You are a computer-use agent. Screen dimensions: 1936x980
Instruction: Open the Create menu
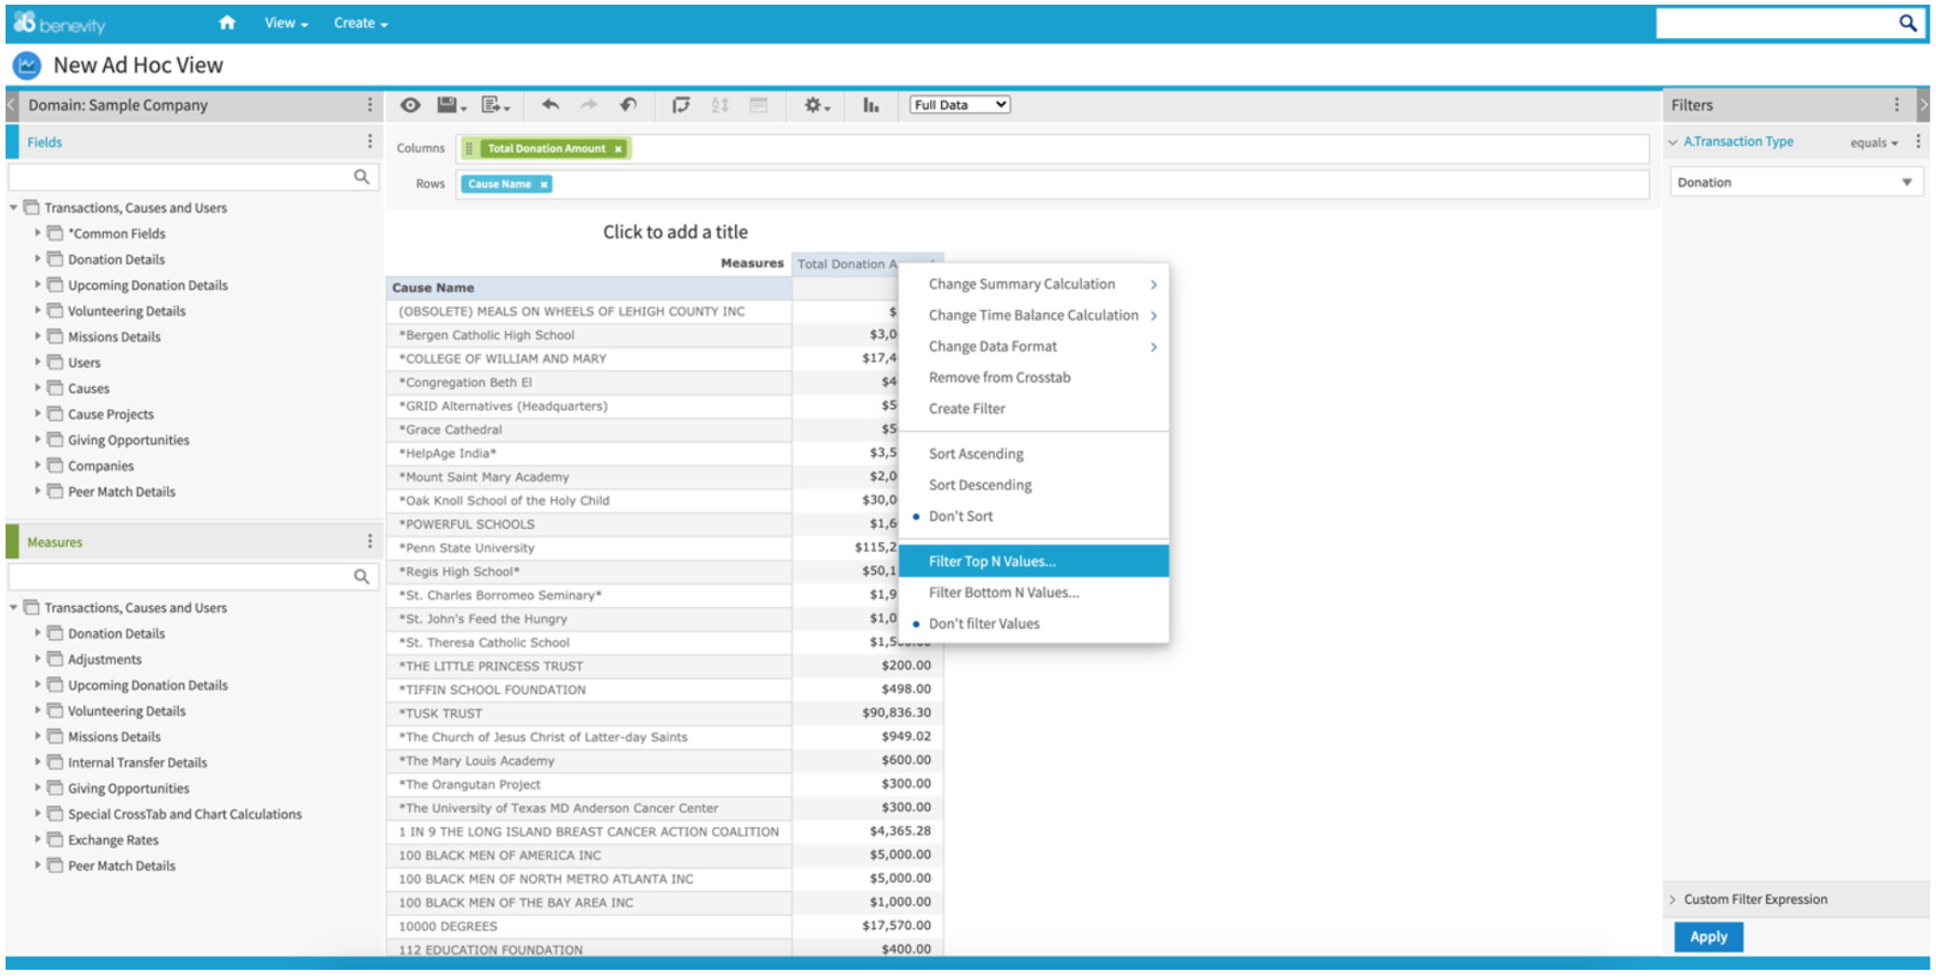click(x=360, y=23)
